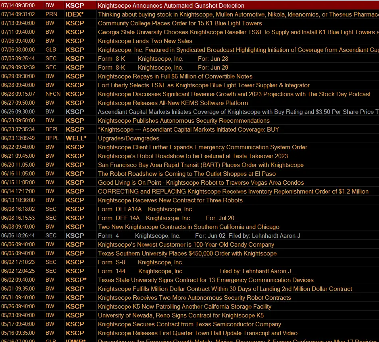Open KEMS Software Platform release headline
This screenshot has height=342, width=379.
coord(173,103)
